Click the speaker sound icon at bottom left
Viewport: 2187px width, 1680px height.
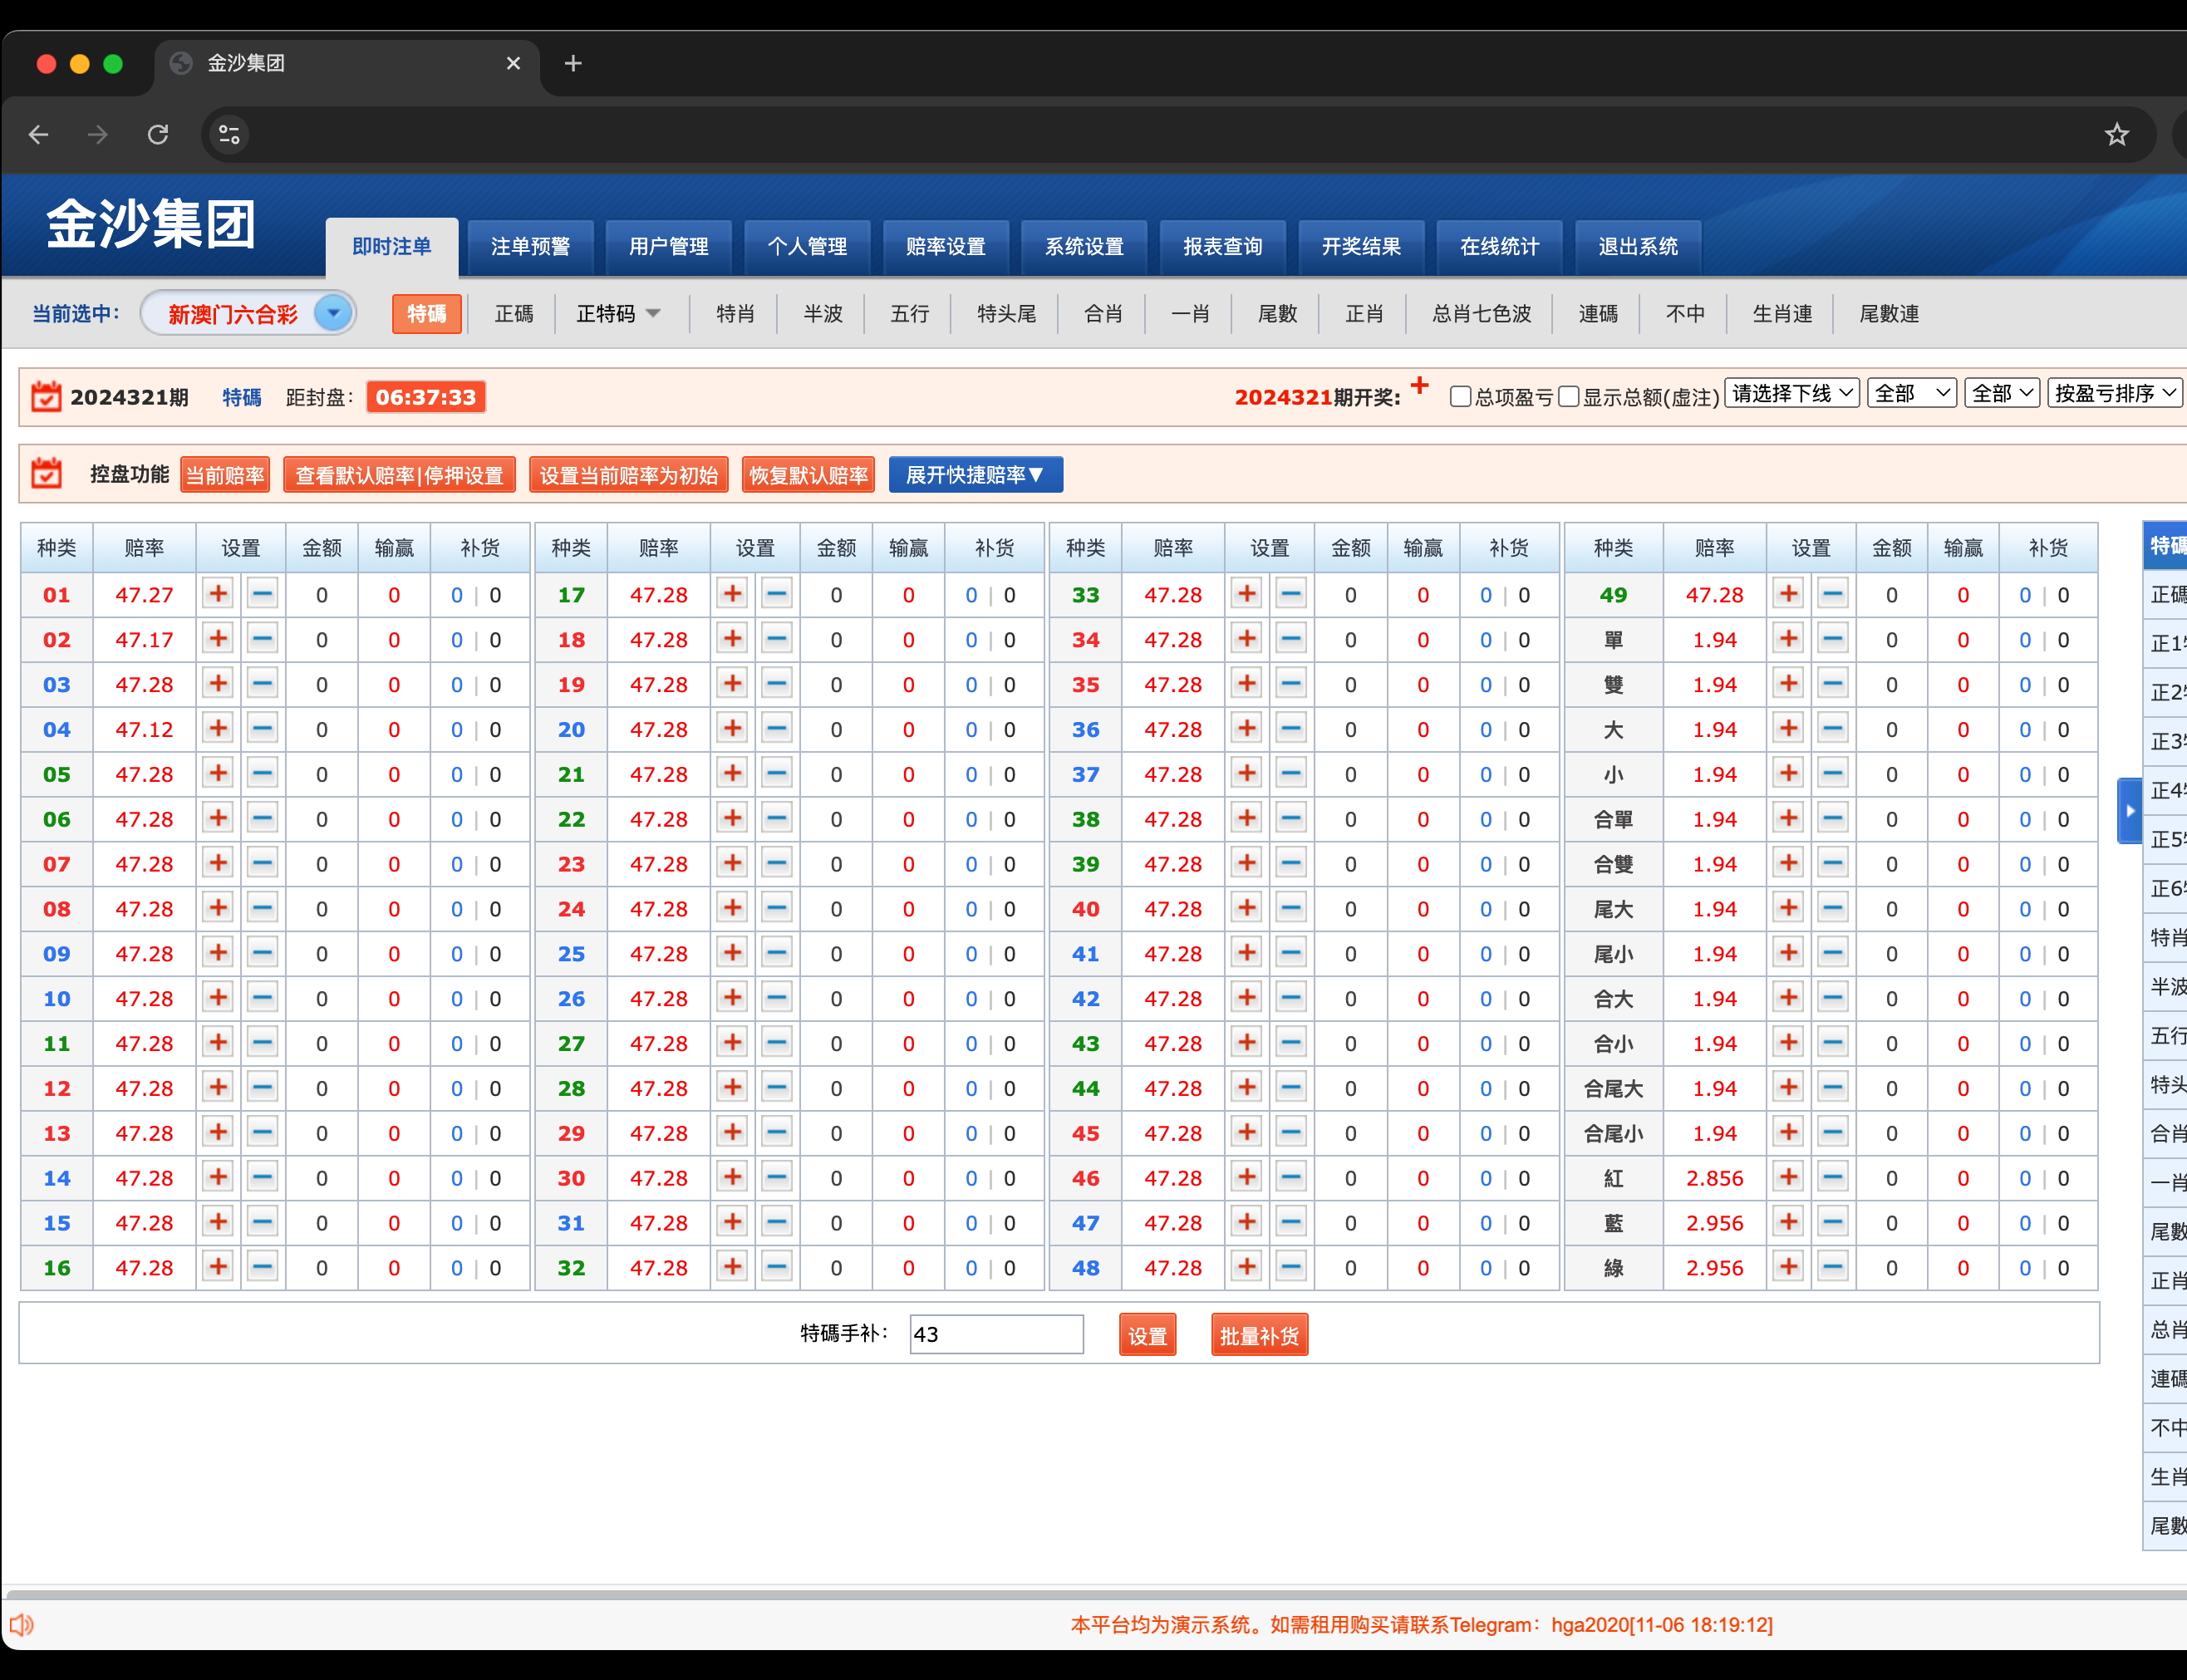point(22,1624)
